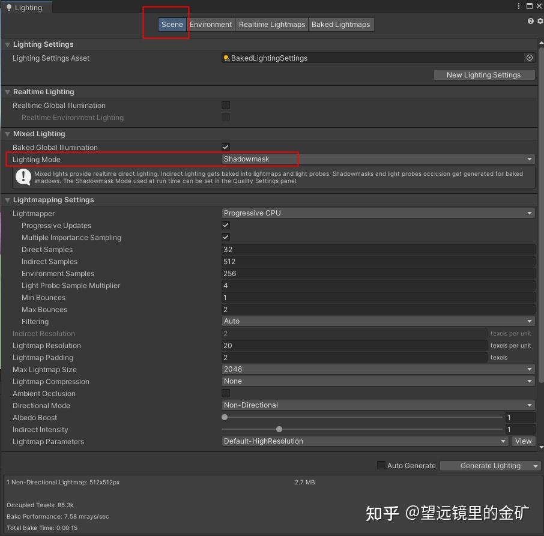544x536 pixels.
Task: Click the settings gear icon near help
Action: tap(539, 20)
